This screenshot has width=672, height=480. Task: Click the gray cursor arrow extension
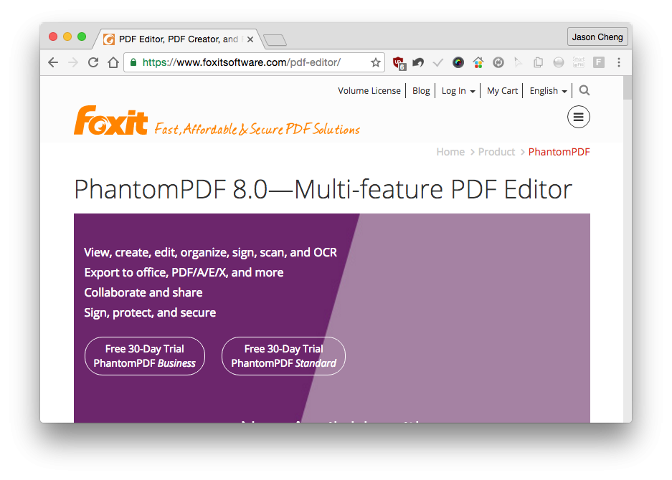518,62
